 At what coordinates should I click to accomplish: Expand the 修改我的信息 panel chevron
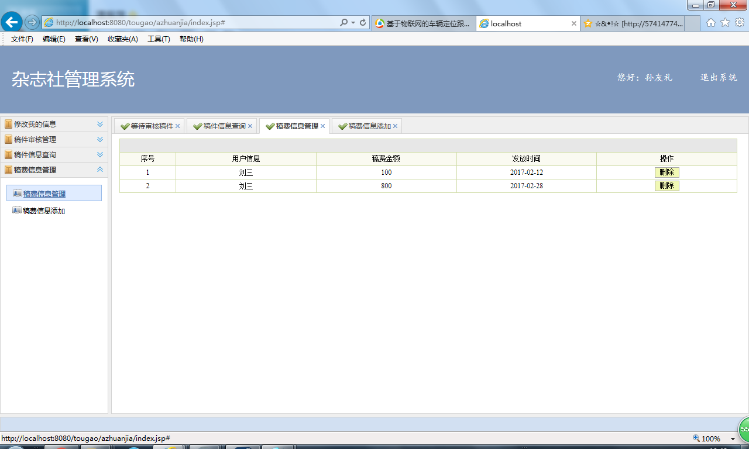(x=100, y=124)
